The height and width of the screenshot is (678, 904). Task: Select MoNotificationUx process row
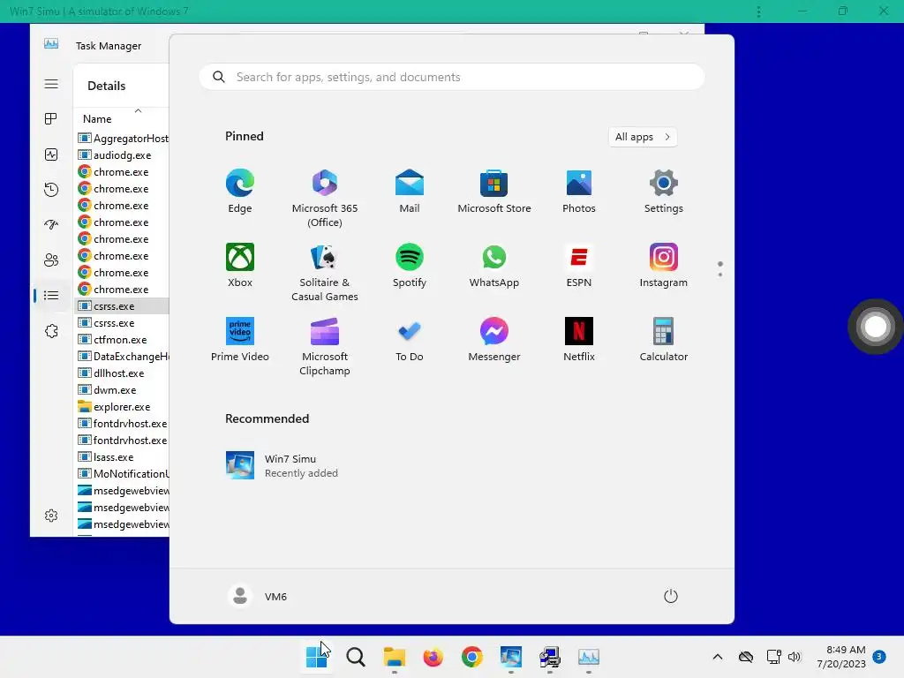pos(123,474)
